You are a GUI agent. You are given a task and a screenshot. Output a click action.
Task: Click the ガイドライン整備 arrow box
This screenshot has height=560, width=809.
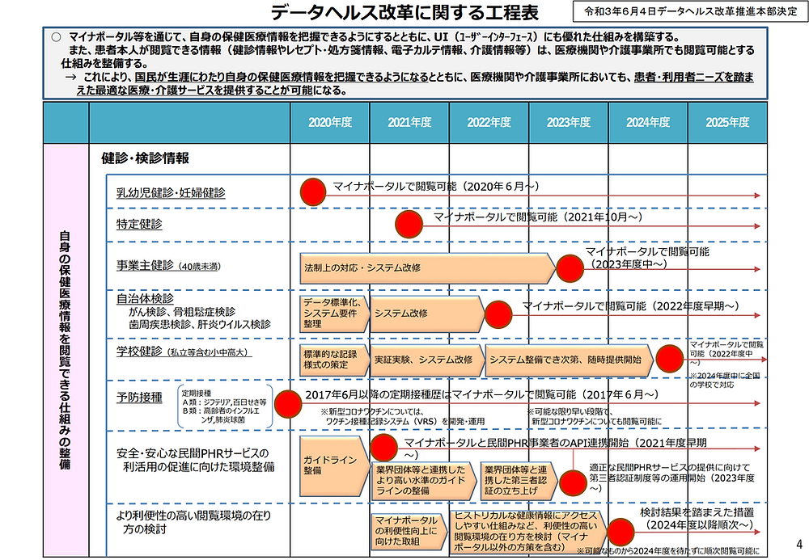pyautogui.click(x=335, y=465)
